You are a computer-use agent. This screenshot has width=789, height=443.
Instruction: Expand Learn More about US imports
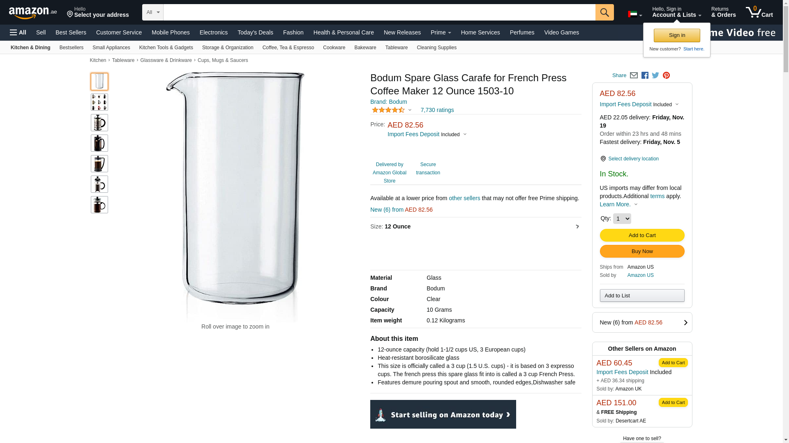[x=618, y=204]
